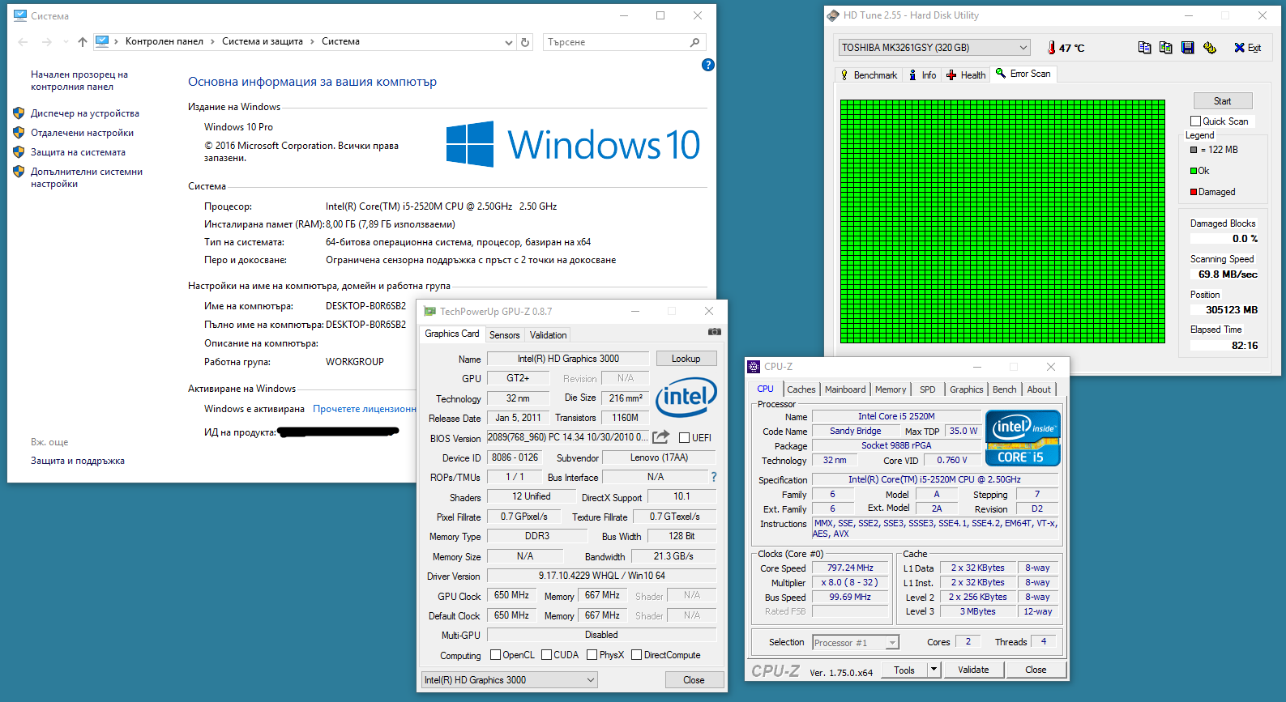The height and width of the screenshot is (702, 1286).
Task: Click the Intel logo in GPU-Z
Action: pos(686,397)
